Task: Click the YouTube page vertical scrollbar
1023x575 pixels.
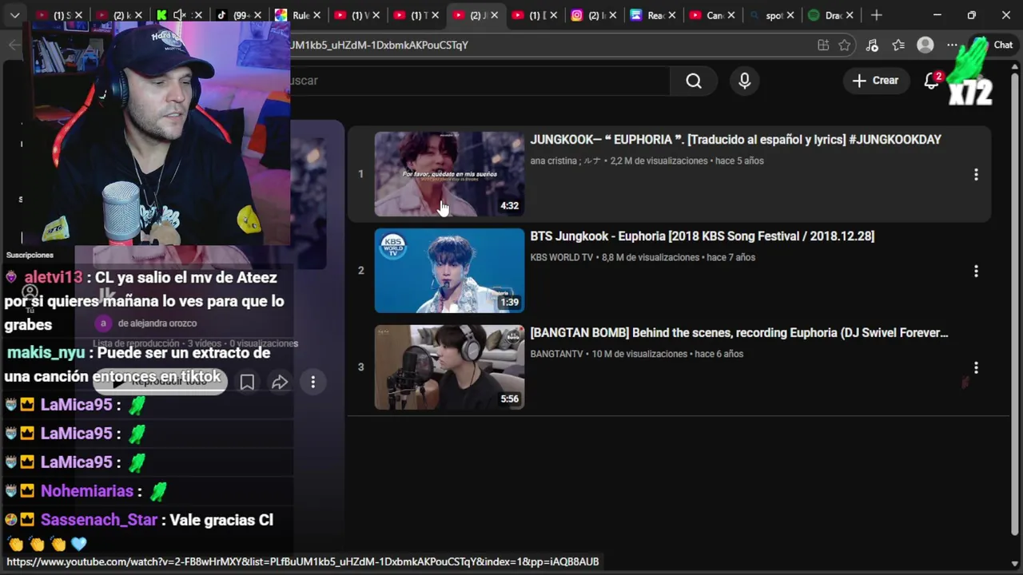Action: pos(1016,303)
